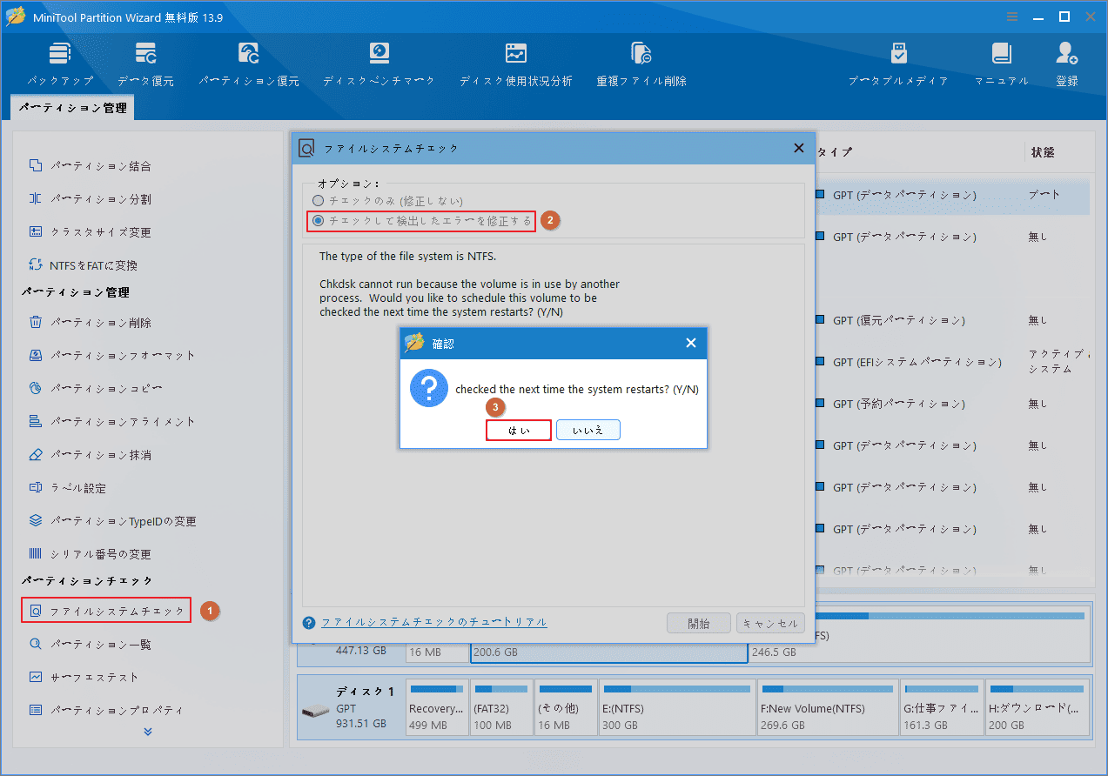Screen dimensions: 1108x776
Task: Open 重複ファイル削除 duplicate finder
Action: click(x=641, y=64)
